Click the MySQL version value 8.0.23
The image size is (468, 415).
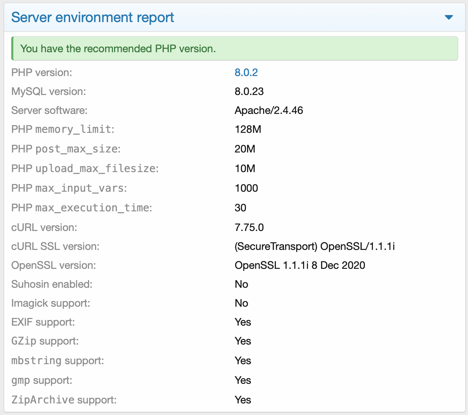click(x=249, y=91)
